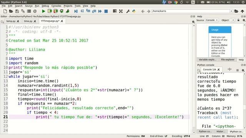Open the View menu
Image resolution: width=246 pixels, height=138 pixels.
tap(85, 6)
